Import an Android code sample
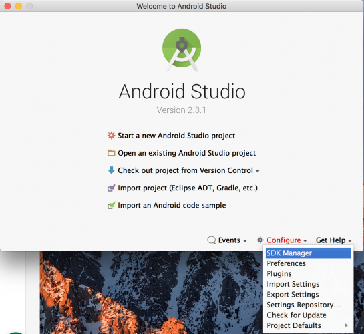364x334 pixels. point(172,206)
